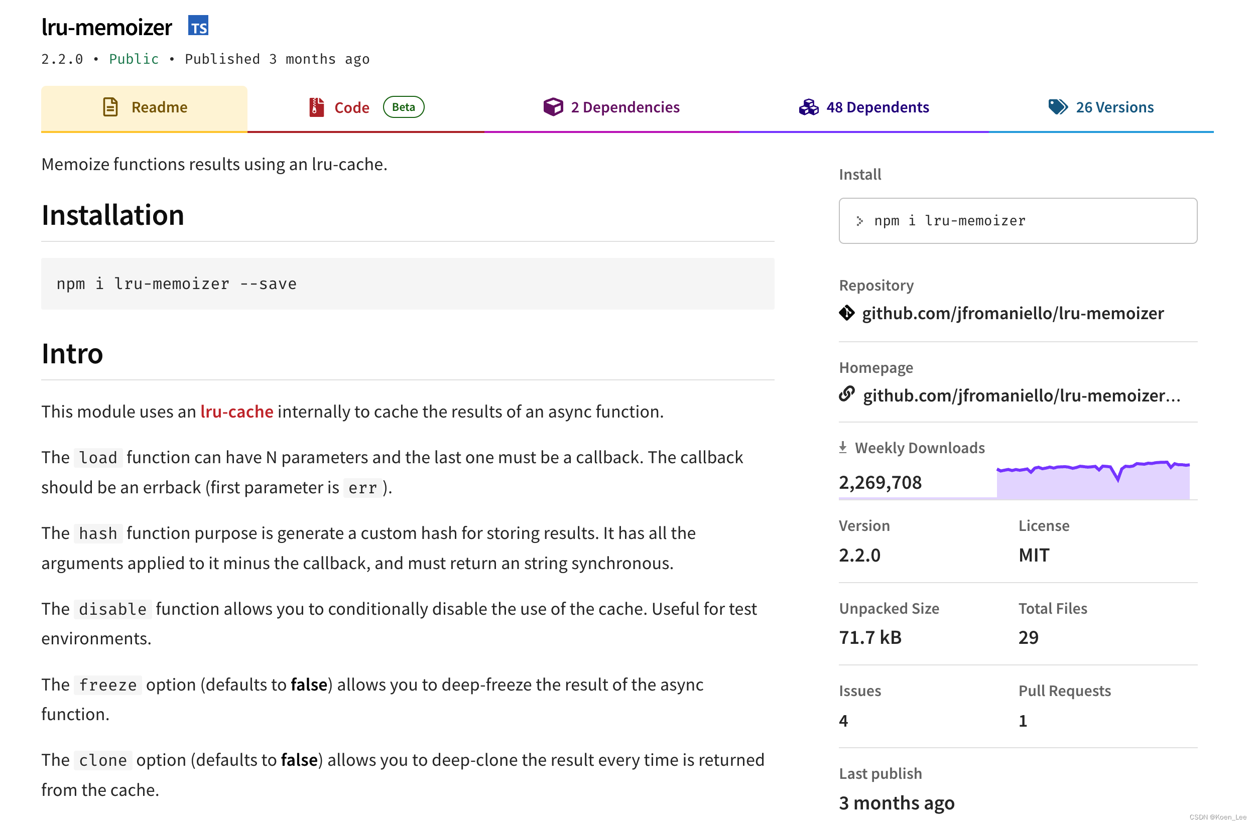Click the Readme document icon
The width and height of the screenshot is (1254, 825).
coord(110,107)
